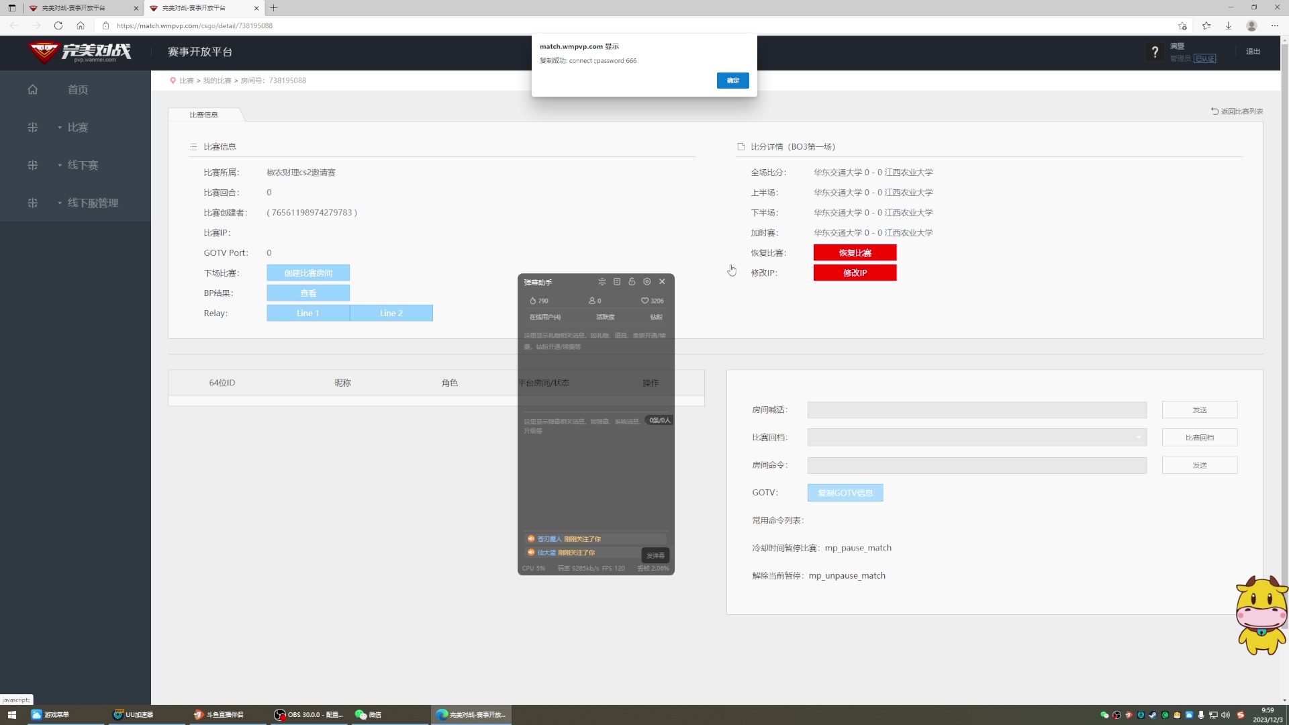Click the flame popularity icon showing 790

pos(533,301)
